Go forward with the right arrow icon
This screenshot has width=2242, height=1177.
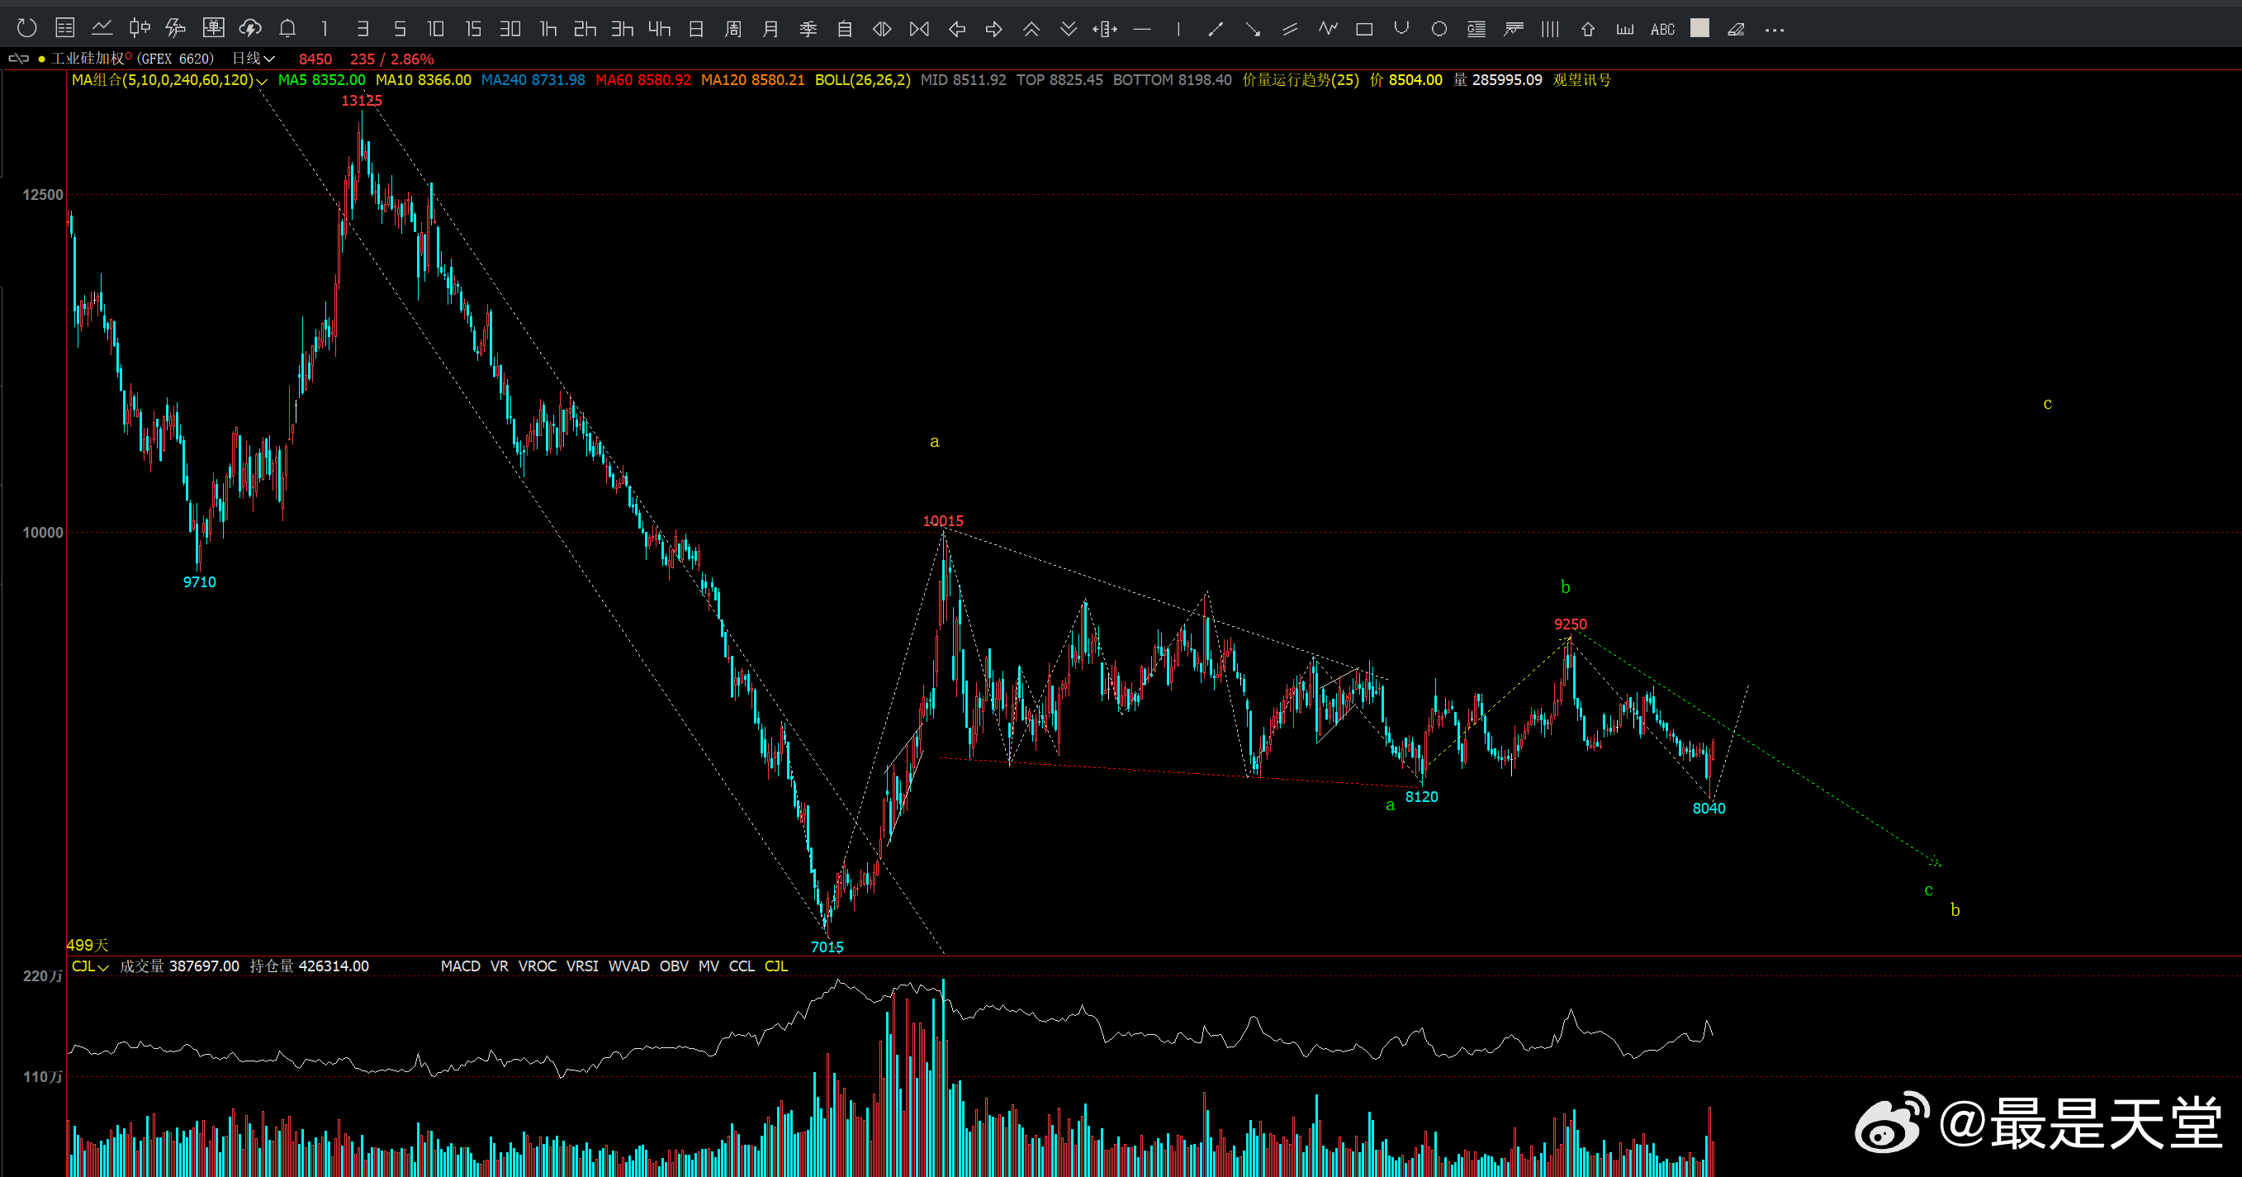tap(994, 30)
